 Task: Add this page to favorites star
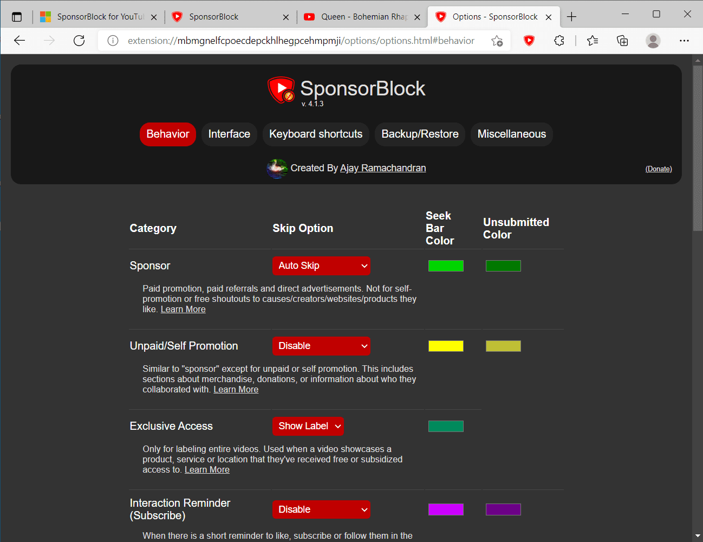pyautogui.click(x=497, y=41)
